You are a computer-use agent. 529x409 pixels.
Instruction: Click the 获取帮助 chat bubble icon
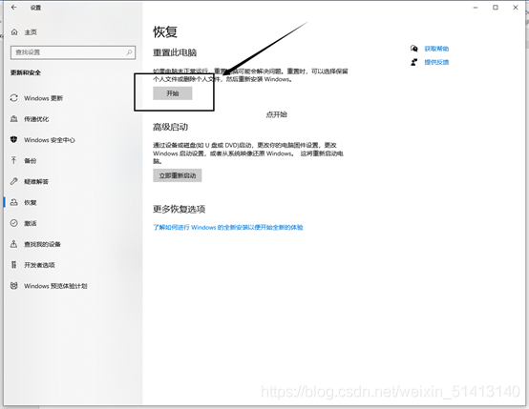pyautogui.click(x=414, y=49)
